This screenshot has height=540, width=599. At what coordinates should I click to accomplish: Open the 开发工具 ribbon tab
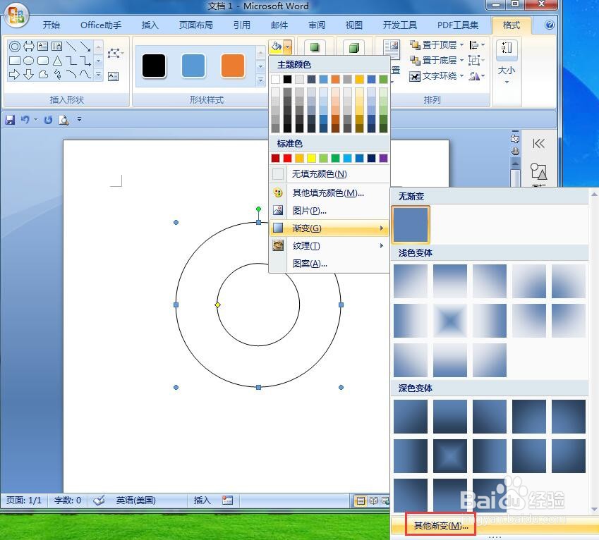[399, 25]
